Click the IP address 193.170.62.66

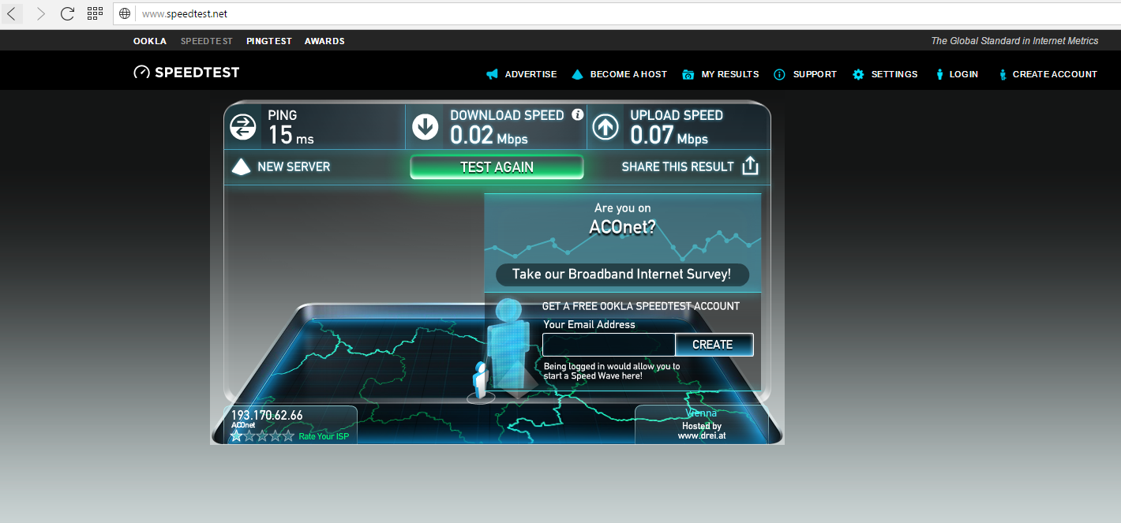tap(267, 415)
